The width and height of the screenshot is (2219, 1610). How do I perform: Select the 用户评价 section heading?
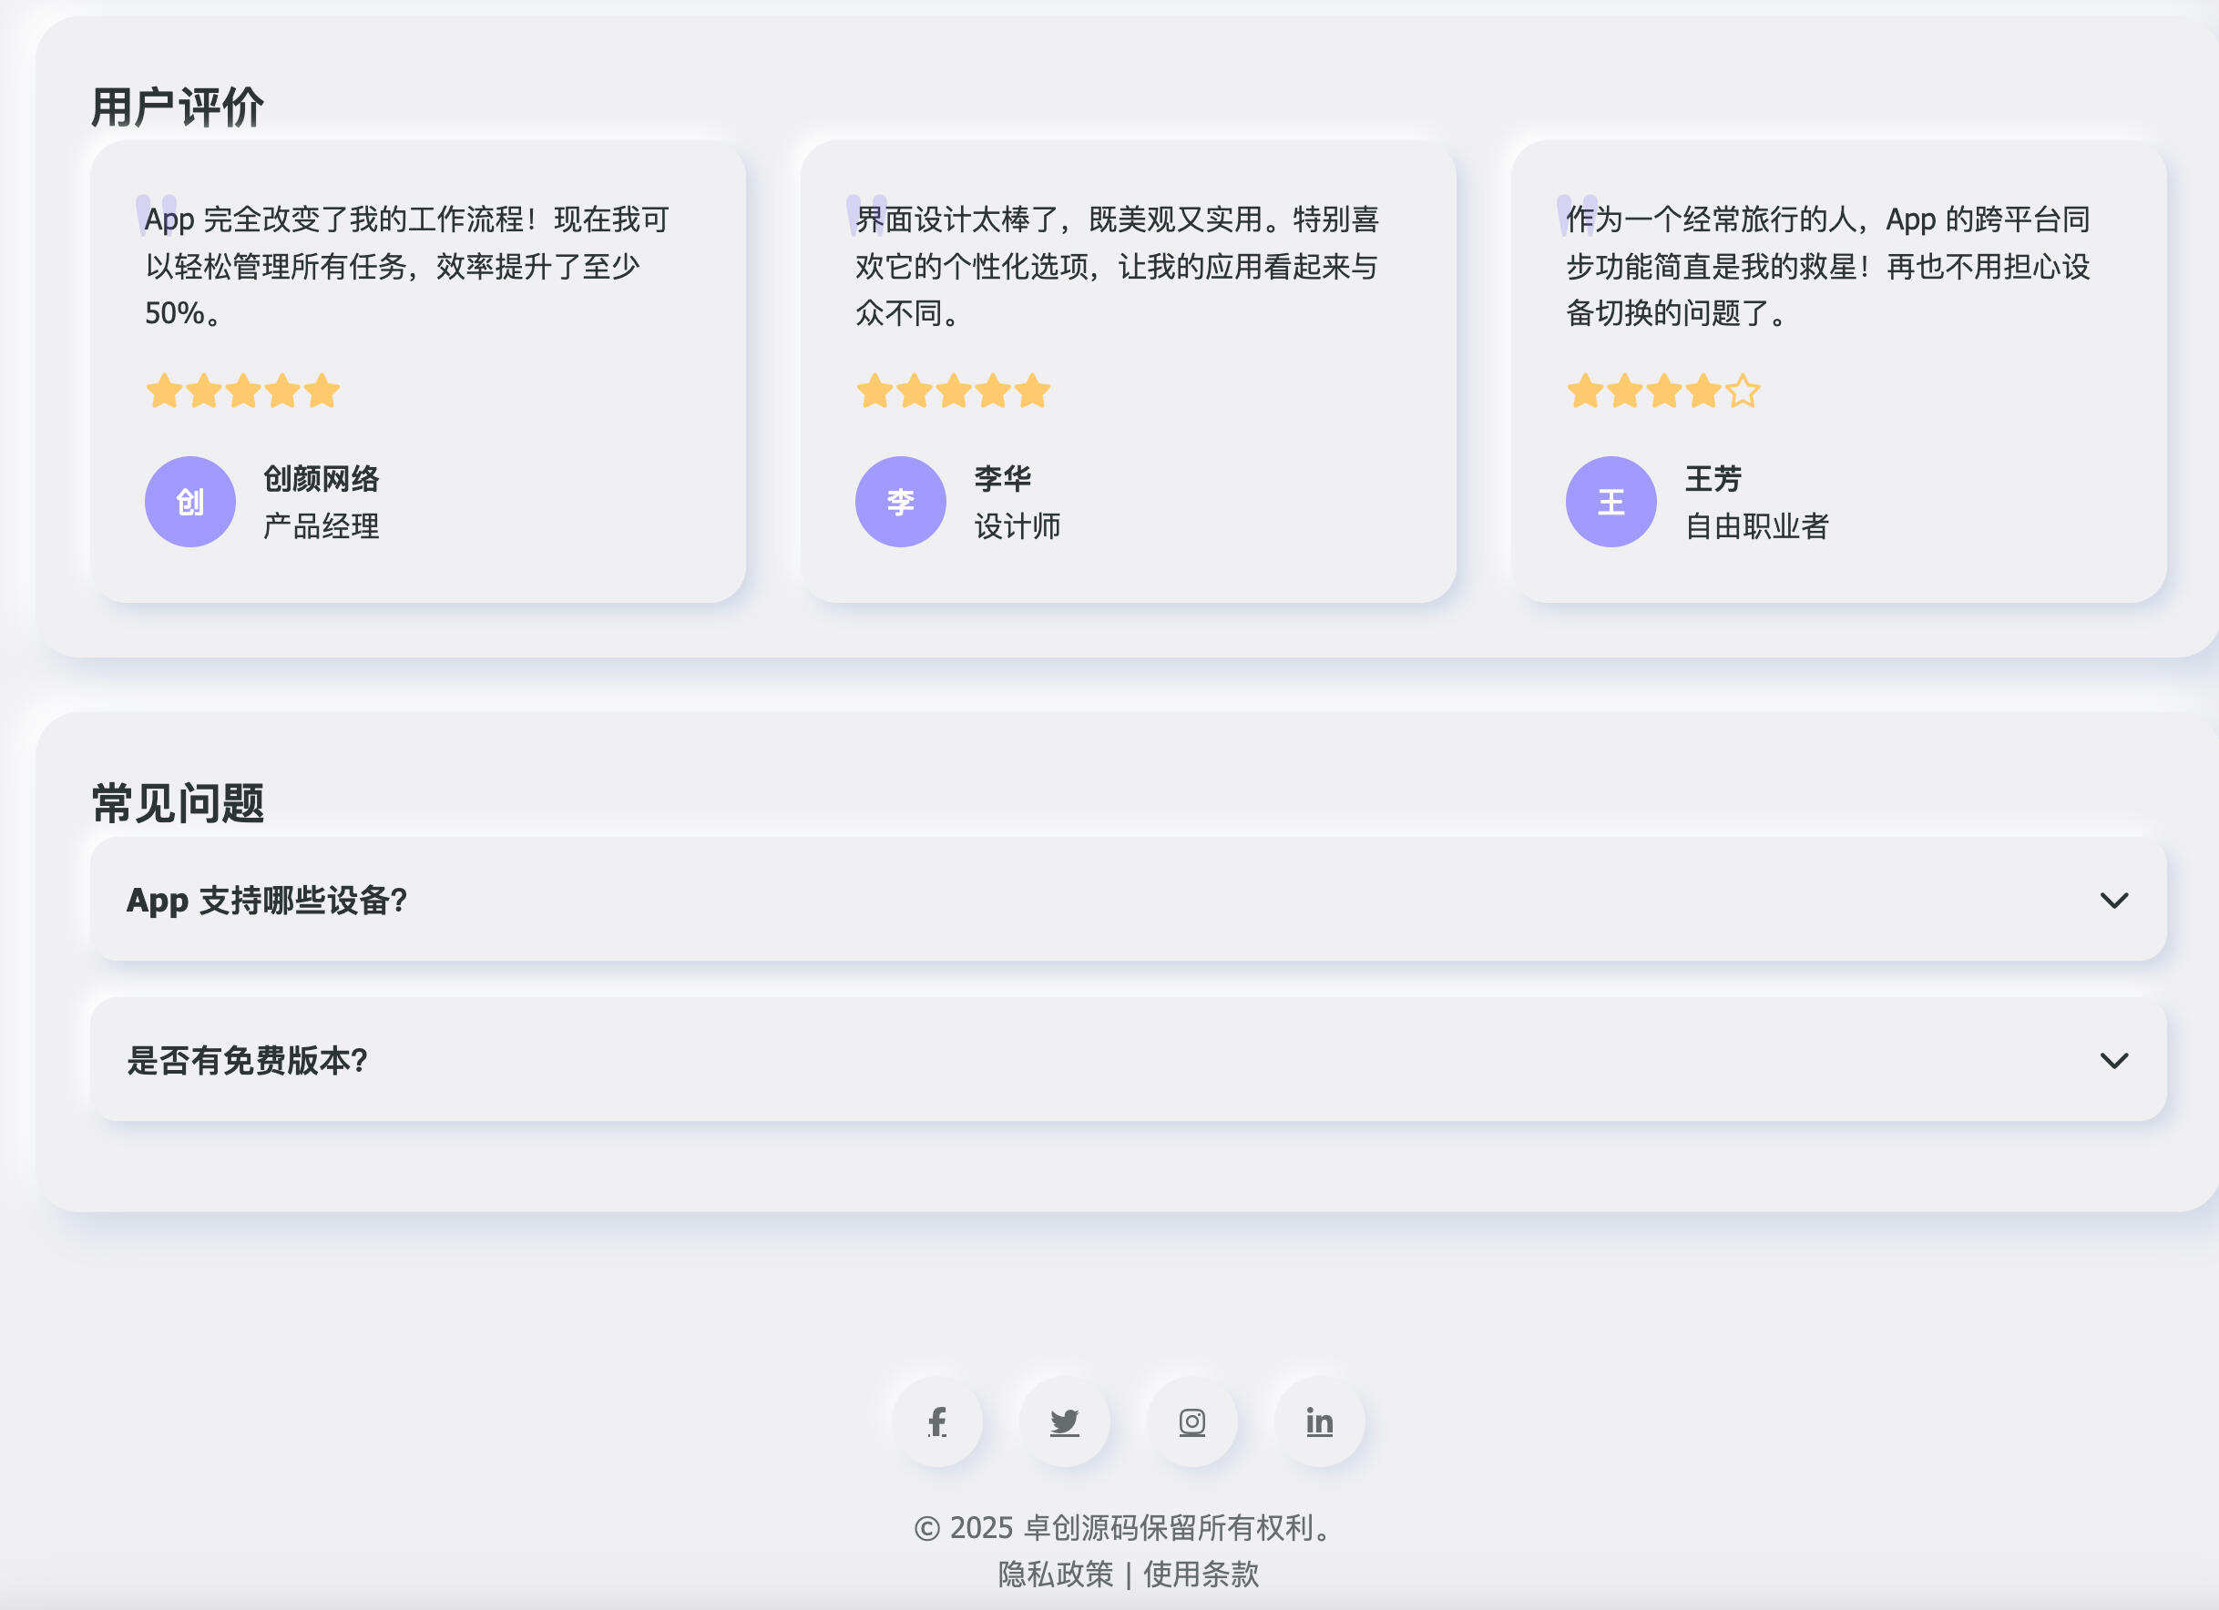click(176, 103)
